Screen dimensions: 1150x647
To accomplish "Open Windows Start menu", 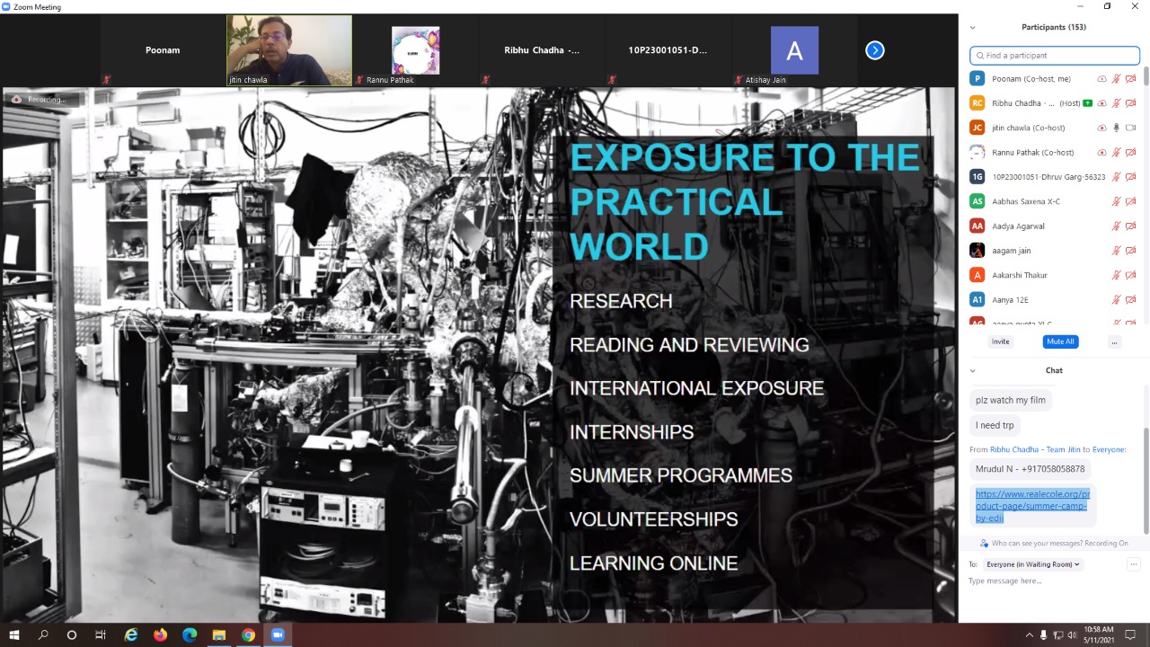I will [14, 634].
